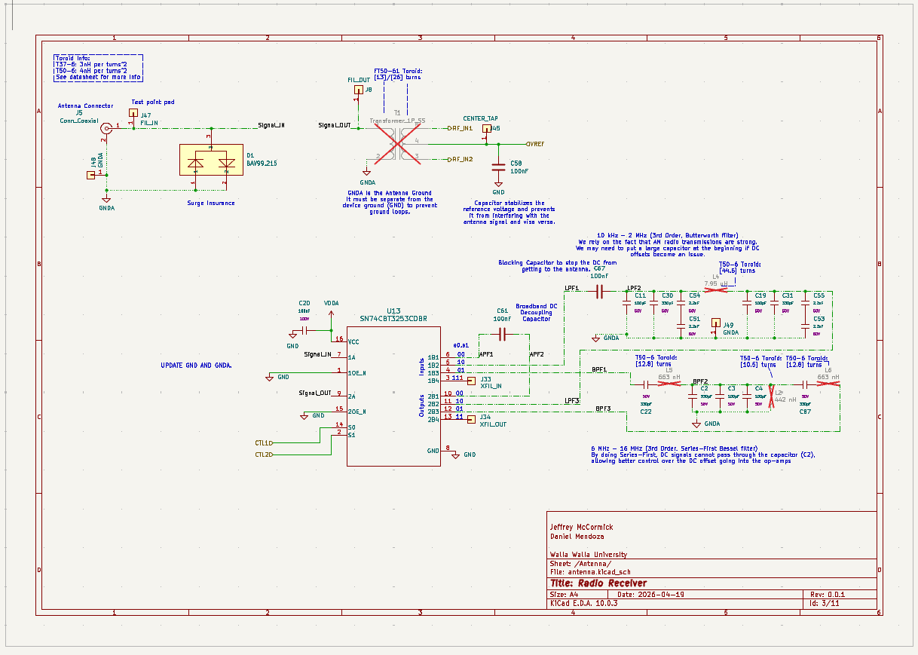Select the C31 330pF capacitor
The width and height of the screenshot is (918, 655).
(774, 303)
